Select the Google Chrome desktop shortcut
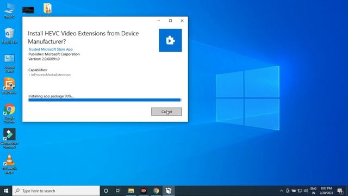 10,113
